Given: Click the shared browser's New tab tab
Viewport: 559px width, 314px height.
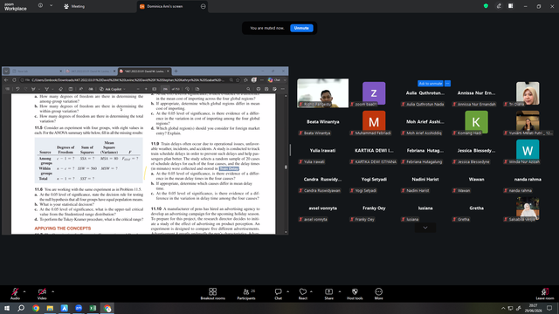Looking at the screenshot, I should pyautogui.click(x=37, y=72).
